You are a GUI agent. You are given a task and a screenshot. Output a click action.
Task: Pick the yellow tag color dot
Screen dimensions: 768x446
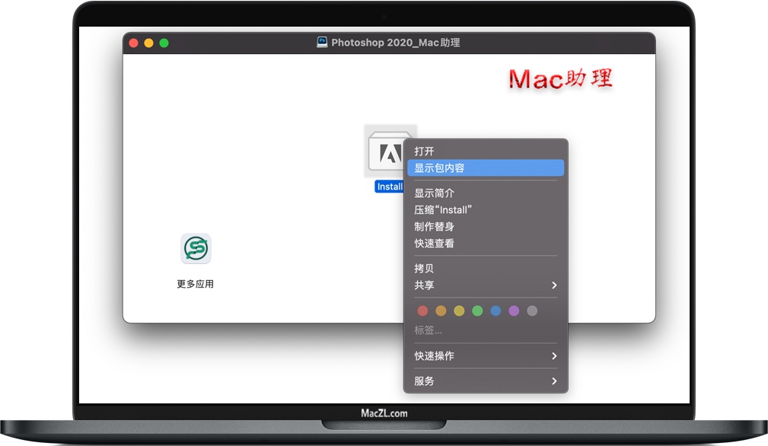coord(459,311)
